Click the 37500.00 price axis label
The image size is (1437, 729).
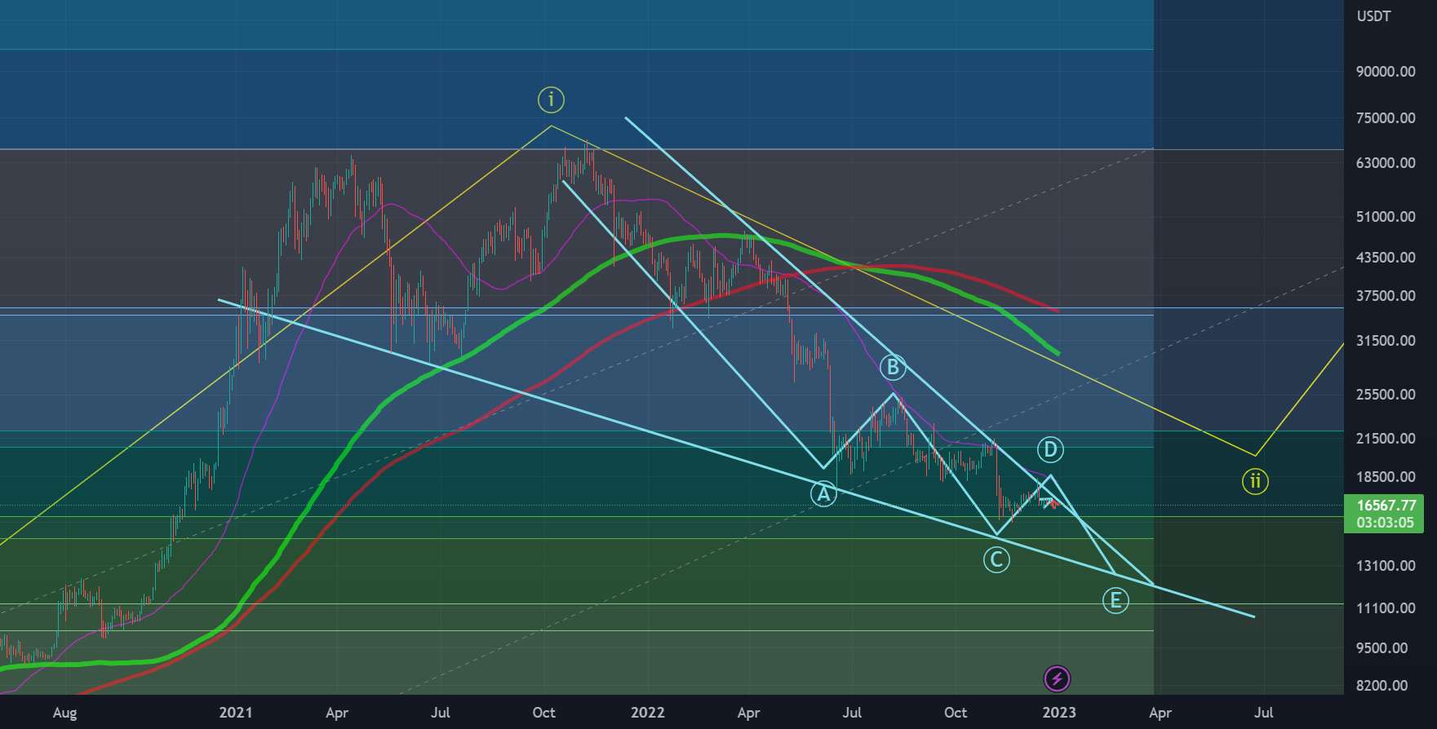click(x=1386, y=296)
